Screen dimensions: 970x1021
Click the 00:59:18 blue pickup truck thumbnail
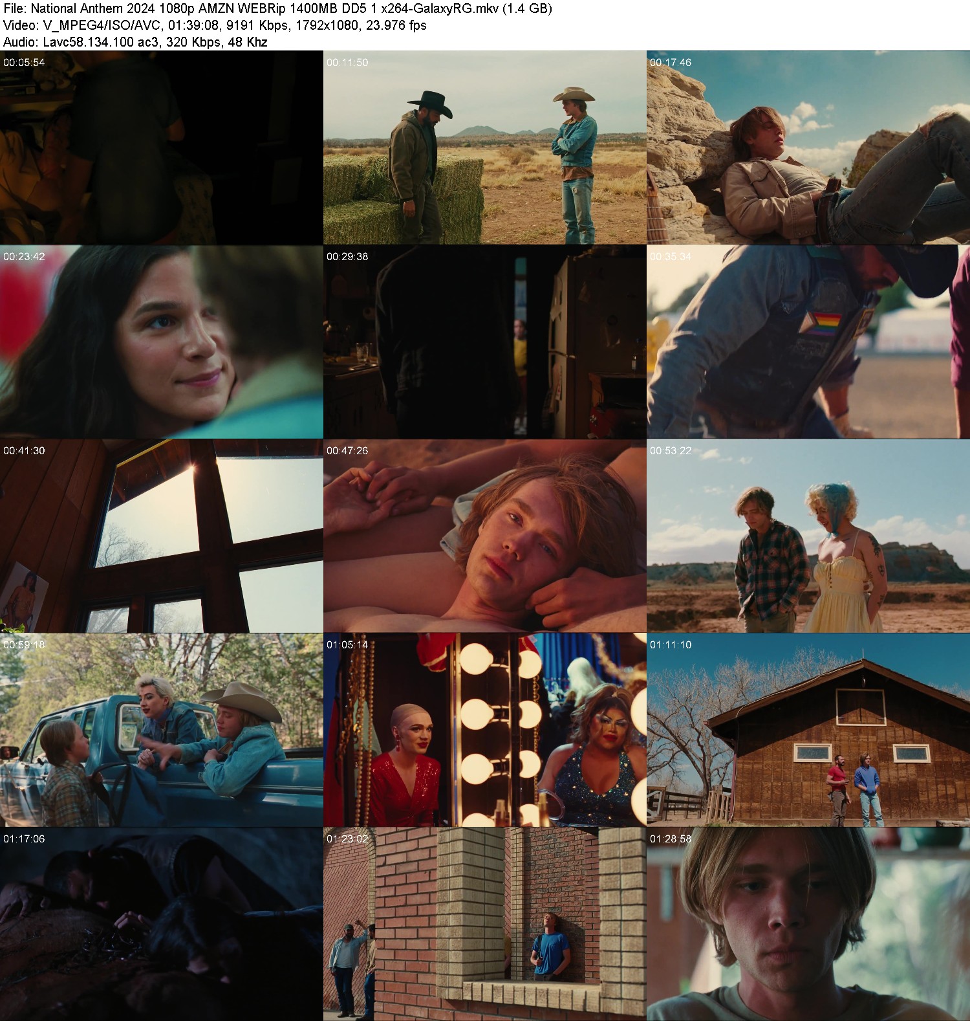pos(162,730)
